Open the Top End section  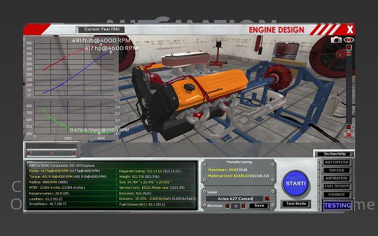coord(337,170)
